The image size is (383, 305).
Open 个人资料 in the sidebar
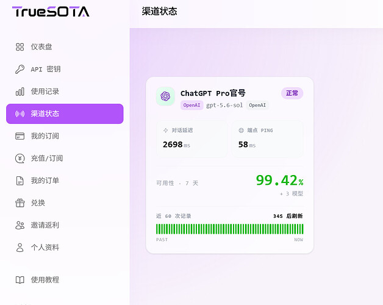pyautogui.click(x=65, y=247)
